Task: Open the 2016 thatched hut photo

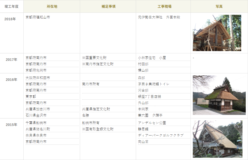Action: click(x=219, y=95)
